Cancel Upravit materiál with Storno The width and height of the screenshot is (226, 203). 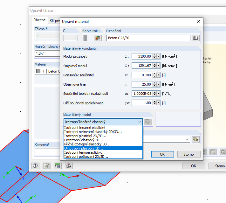pos(189,154)
